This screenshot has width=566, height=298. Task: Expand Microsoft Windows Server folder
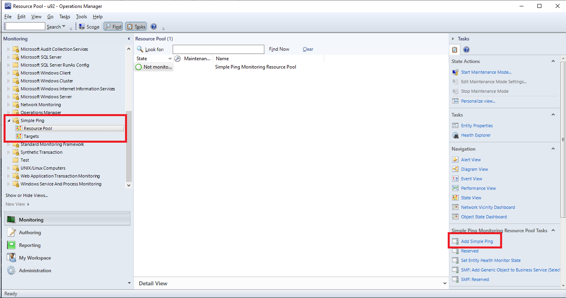[x=9, y=97]
